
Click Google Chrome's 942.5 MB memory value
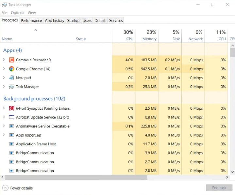point(149,69)
